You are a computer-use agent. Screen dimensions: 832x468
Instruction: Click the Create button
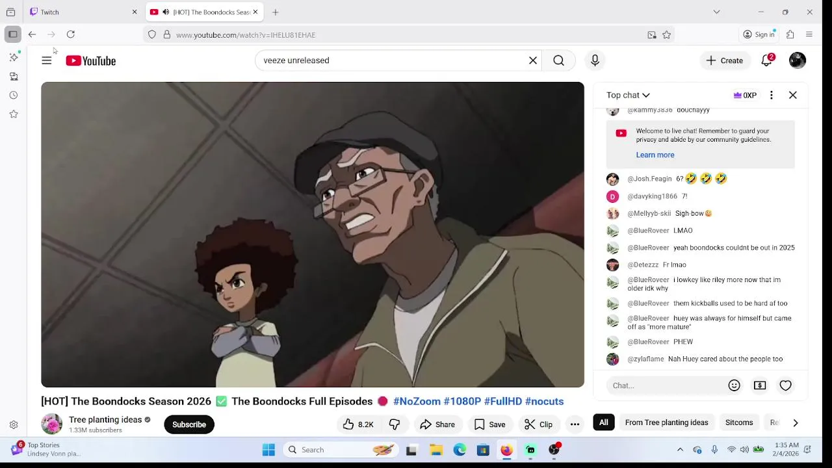[725, 60]
